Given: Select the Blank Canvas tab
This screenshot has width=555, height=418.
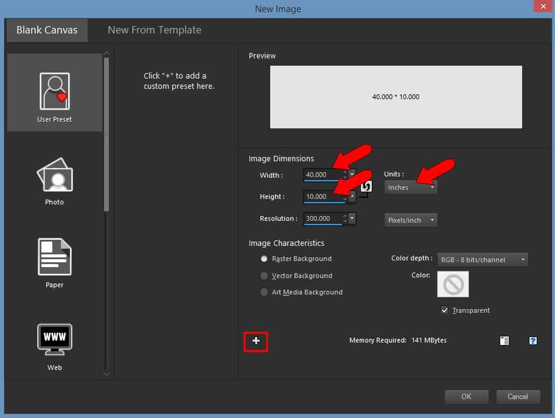Looking at the screenshot, I should tap(46, 29).
